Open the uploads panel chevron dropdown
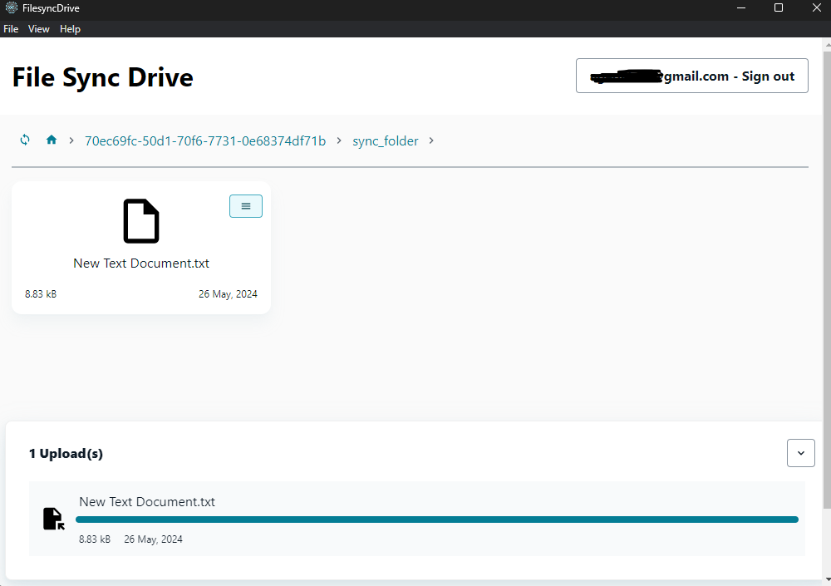This screenshot has height=586, width=831. coord(800,453)
